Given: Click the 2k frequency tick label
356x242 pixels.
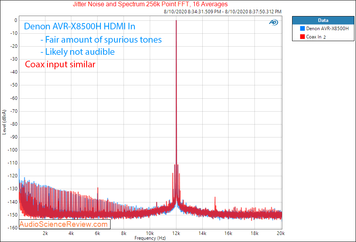Looking at the screenshot, I should [45, 233].
